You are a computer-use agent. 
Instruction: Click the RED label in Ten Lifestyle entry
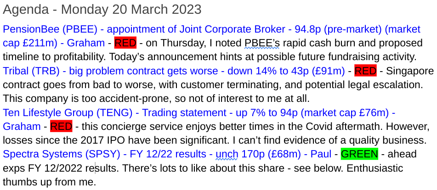61,127
